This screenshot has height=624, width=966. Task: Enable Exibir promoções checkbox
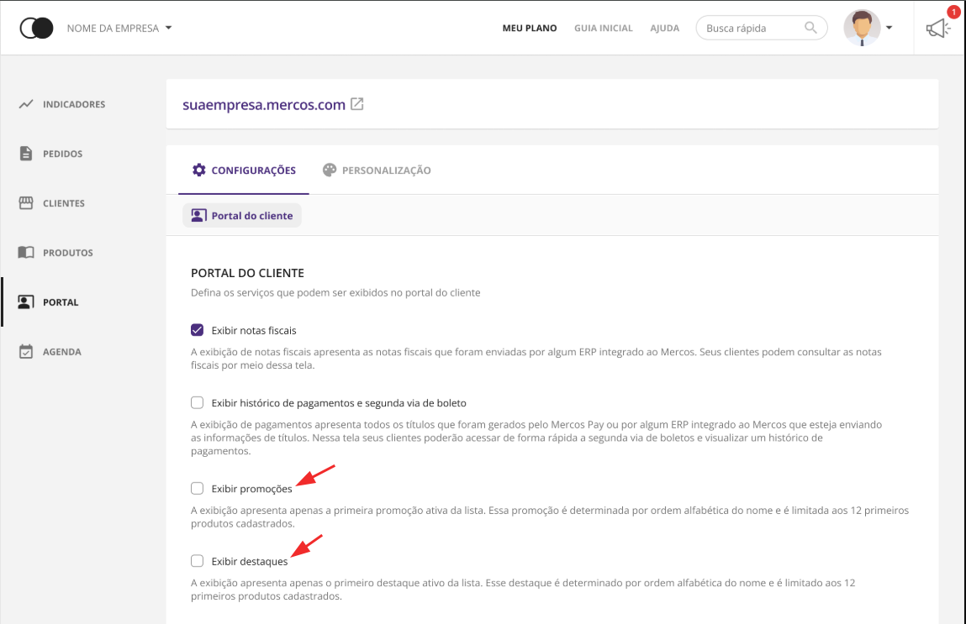[198, 488]
